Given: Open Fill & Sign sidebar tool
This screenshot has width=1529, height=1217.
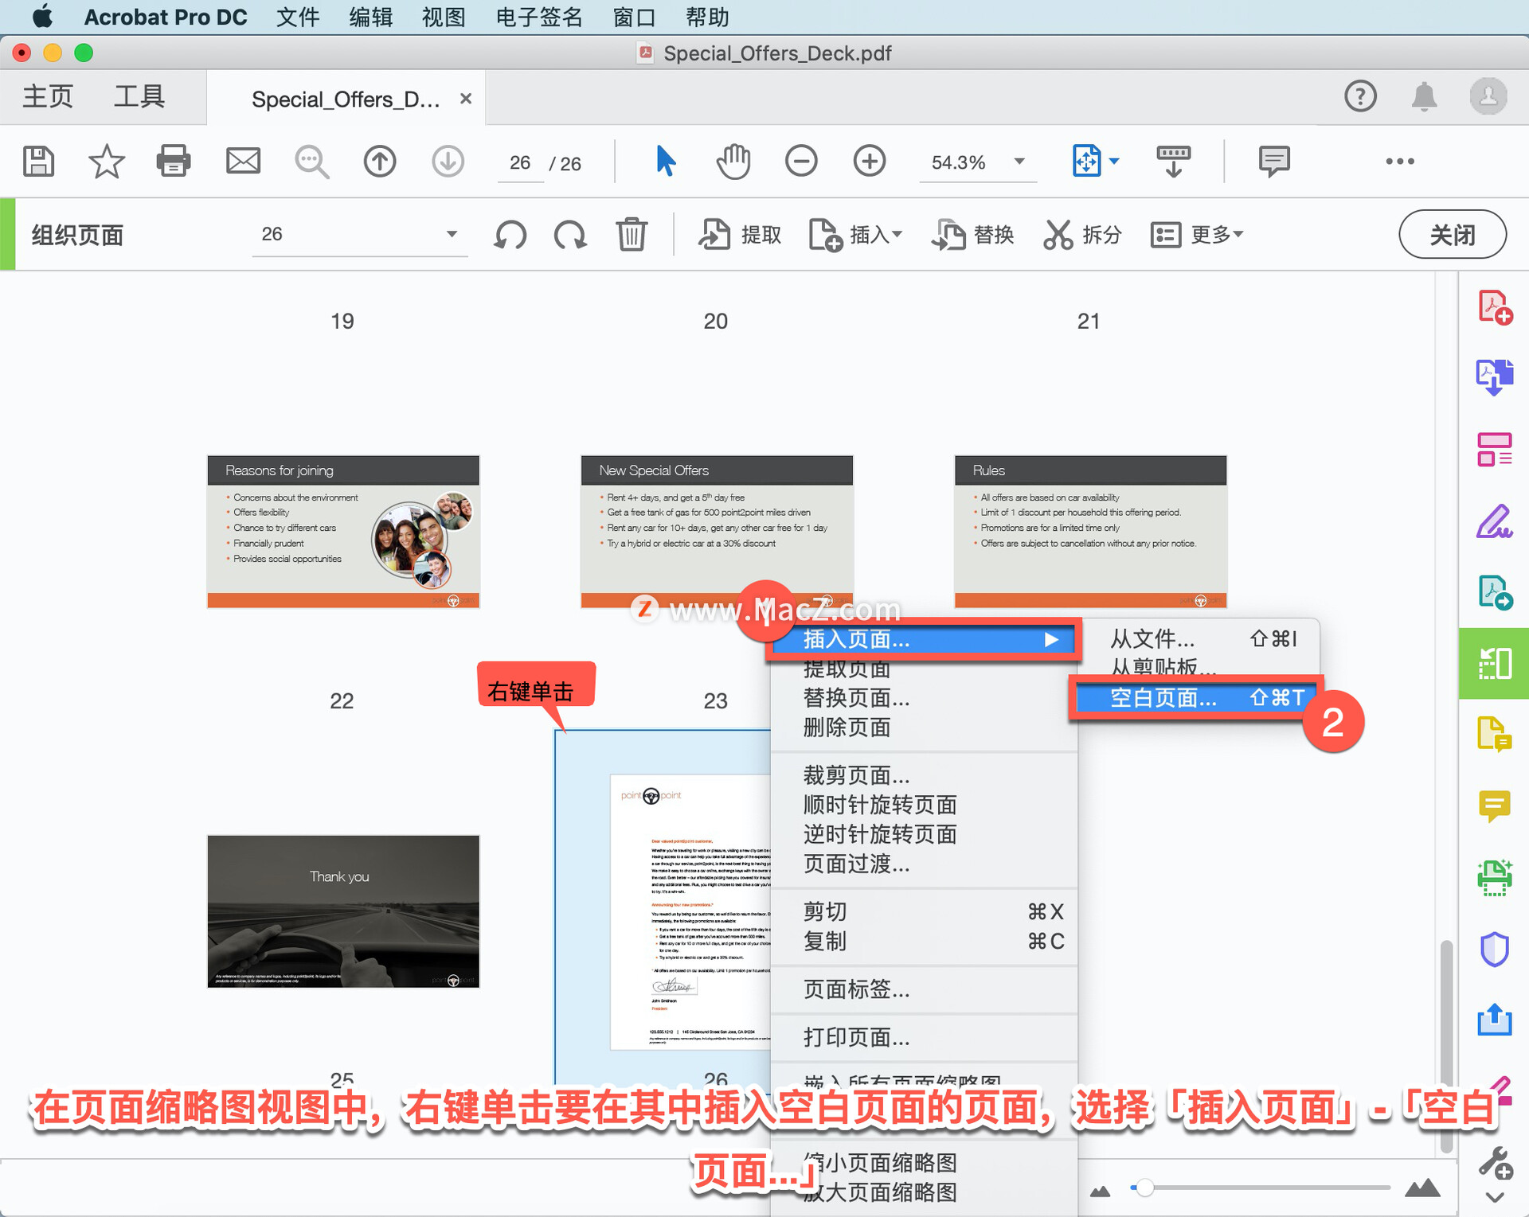Looking at the screenshot, I should pos(1495,521).
